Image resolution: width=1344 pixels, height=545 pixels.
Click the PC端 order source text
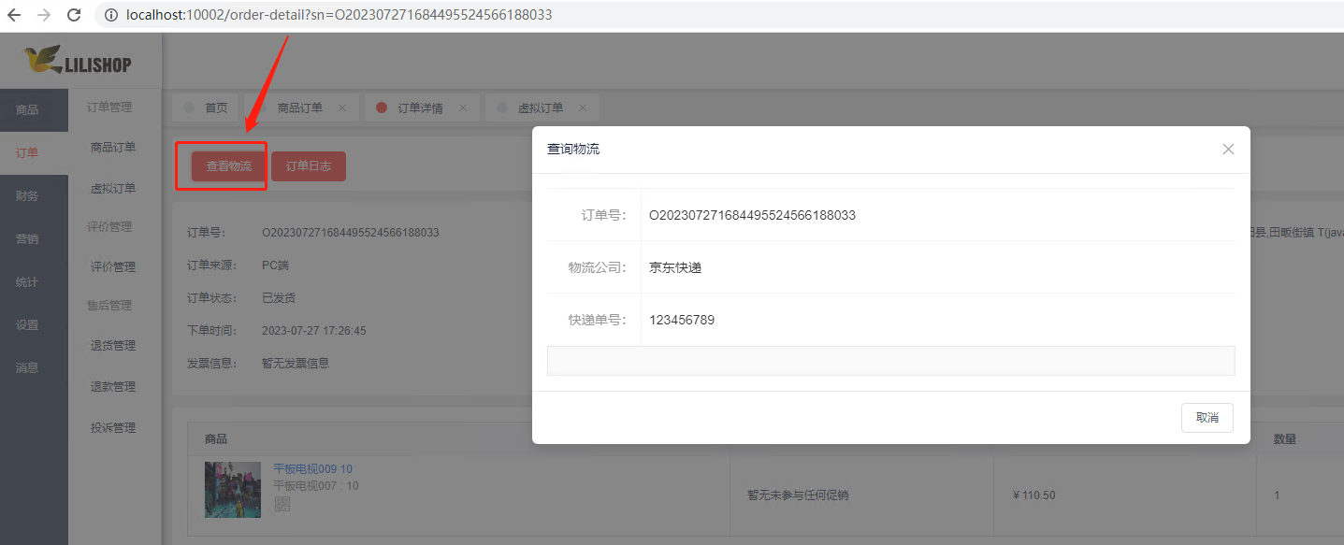(275, 265)
